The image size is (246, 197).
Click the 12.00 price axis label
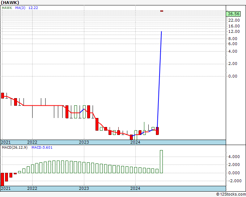point(234,31)
